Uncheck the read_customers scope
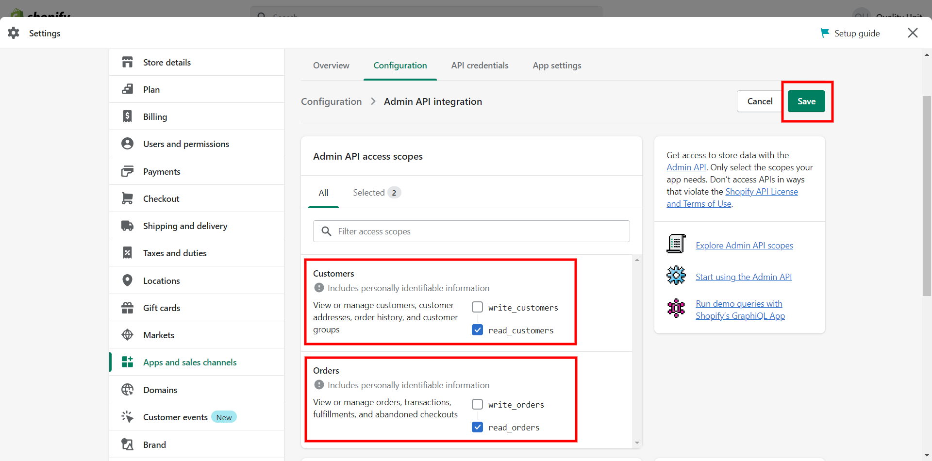 point(478,330)
